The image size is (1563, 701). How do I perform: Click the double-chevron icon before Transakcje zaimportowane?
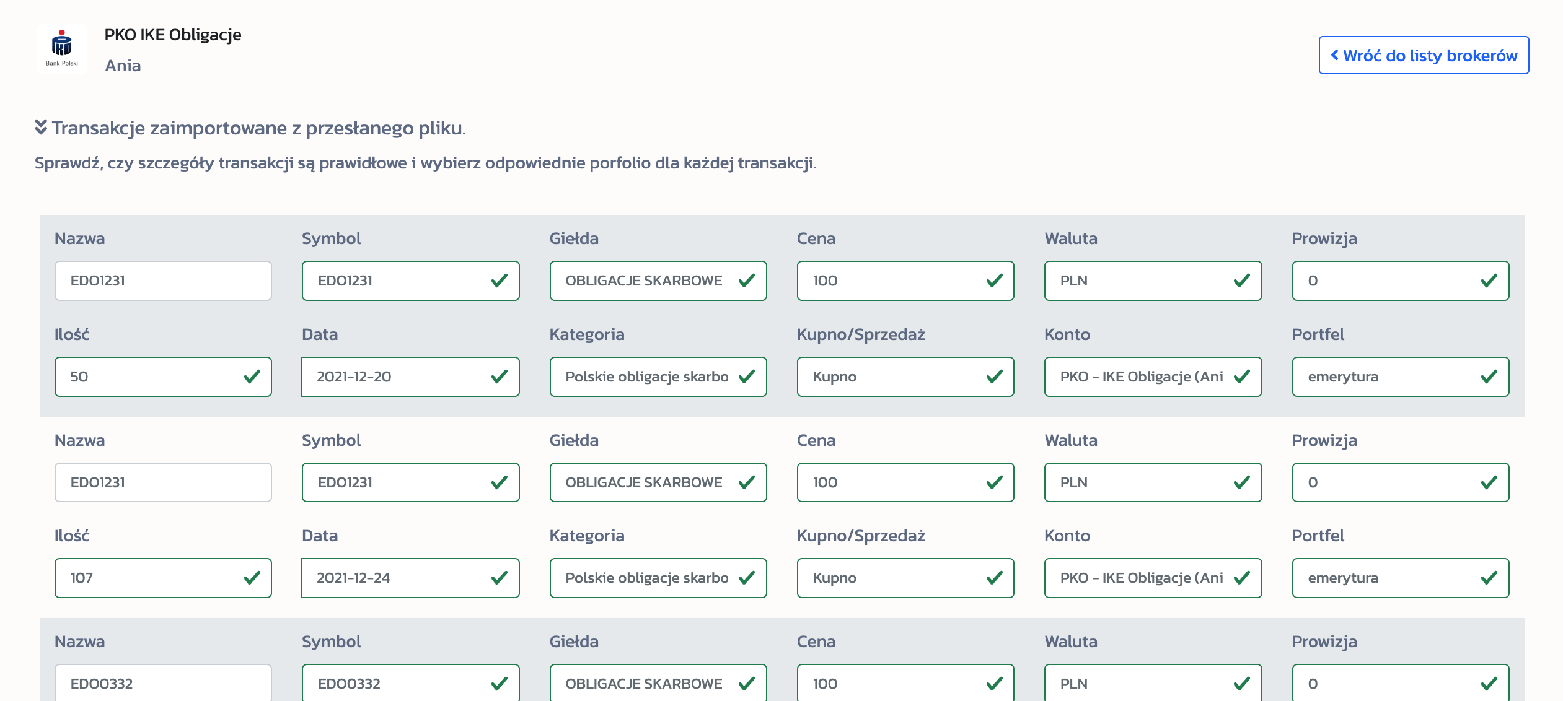pos(41,127)
